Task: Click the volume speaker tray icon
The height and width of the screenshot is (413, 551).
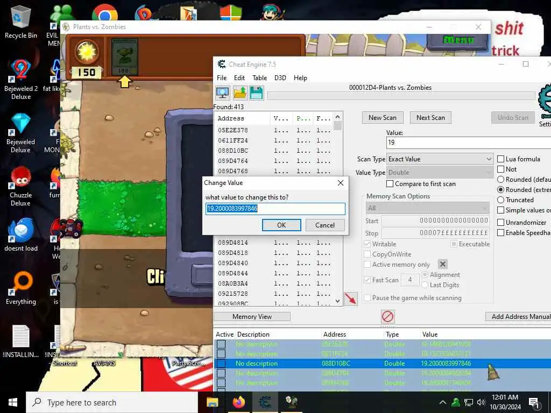Action: click(481, 402)
